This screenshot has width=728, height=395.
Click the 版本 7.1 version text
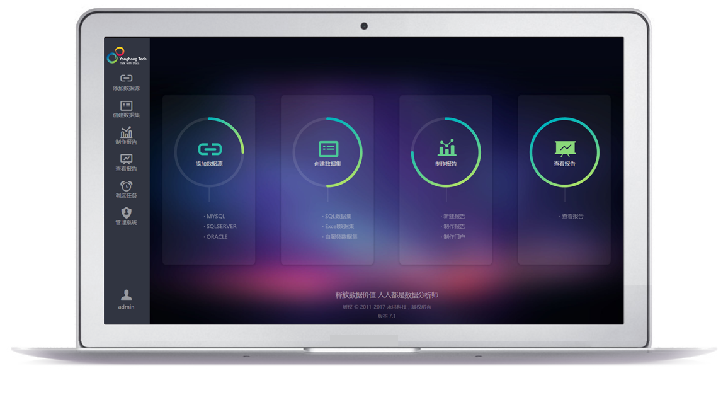(387, 316)
